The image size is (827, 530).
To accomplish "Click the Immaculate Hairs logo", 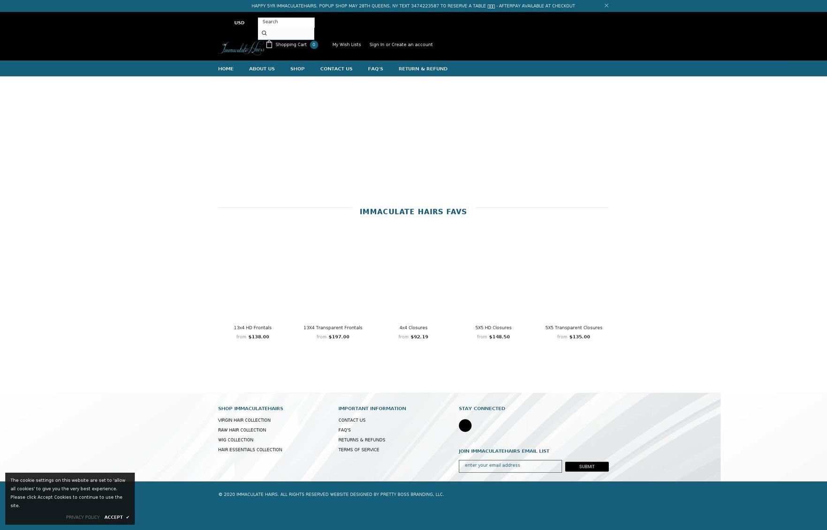I will [x=242, y=47].
